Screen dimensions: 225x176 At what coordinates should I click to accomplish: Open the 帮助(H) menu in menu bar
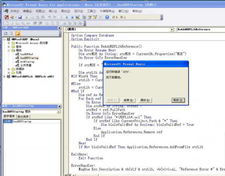(137, 11)
